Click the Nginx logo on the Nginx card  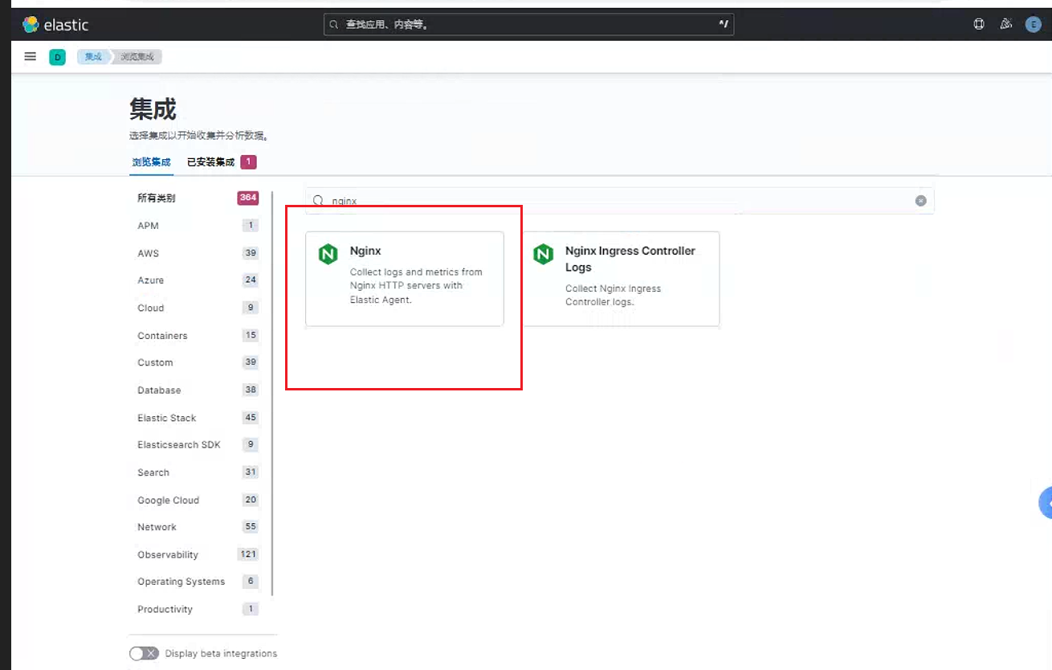coord(328,255)
